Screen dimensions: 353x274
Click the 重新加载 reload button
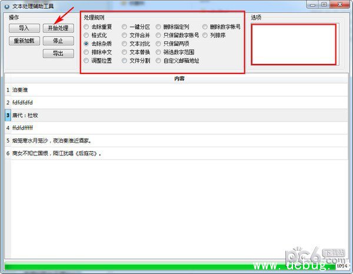(x=24, y=41)
